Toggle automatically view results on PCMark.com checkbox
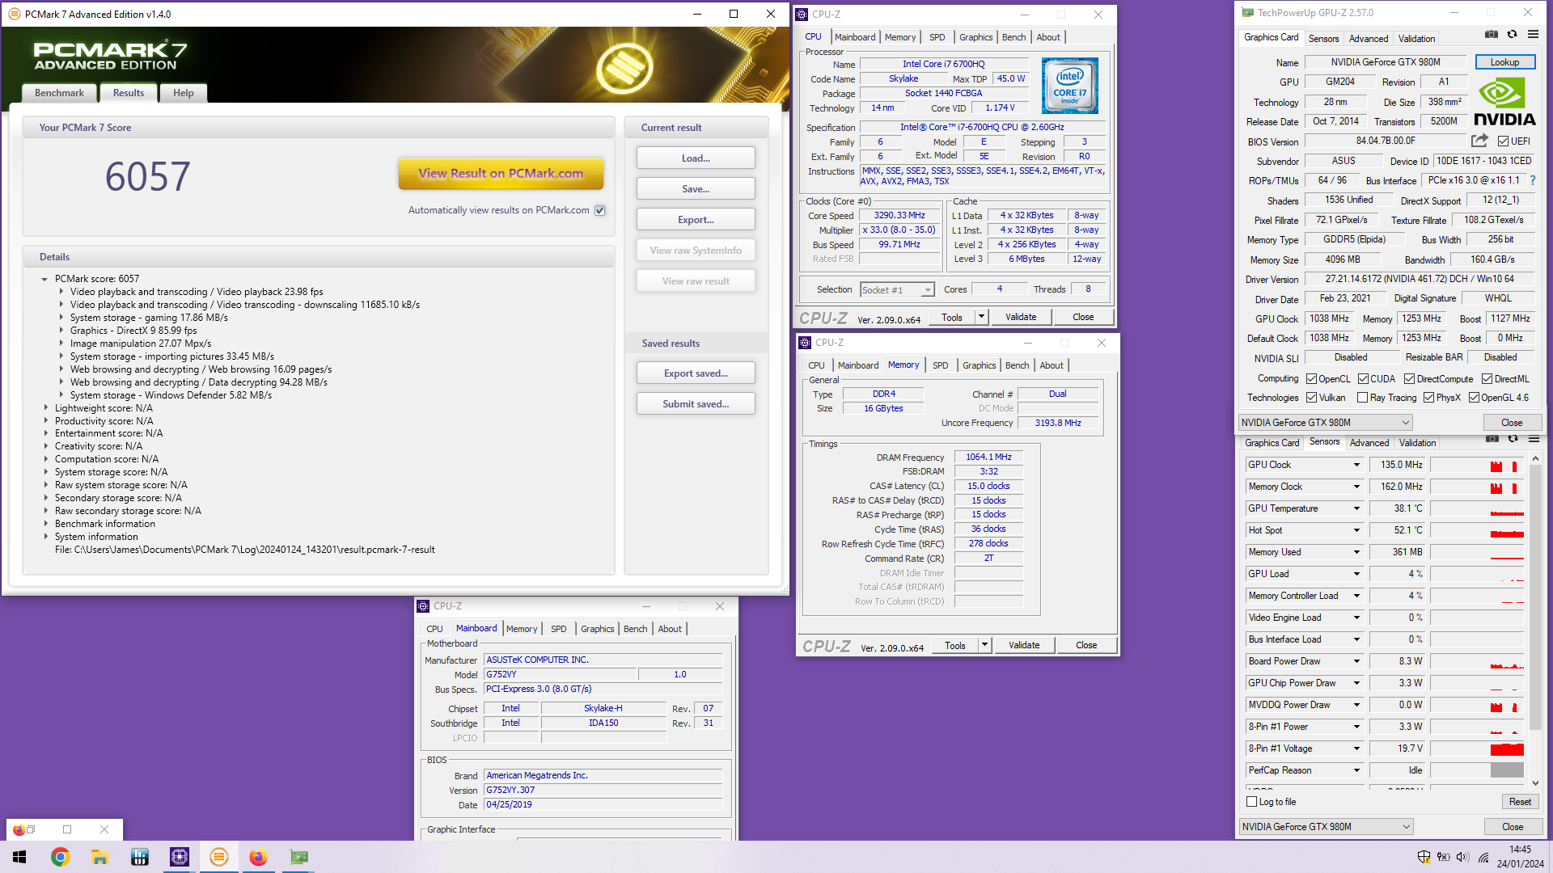The width and height of the screenshot is (1553, 873). [x=599, y=210]
